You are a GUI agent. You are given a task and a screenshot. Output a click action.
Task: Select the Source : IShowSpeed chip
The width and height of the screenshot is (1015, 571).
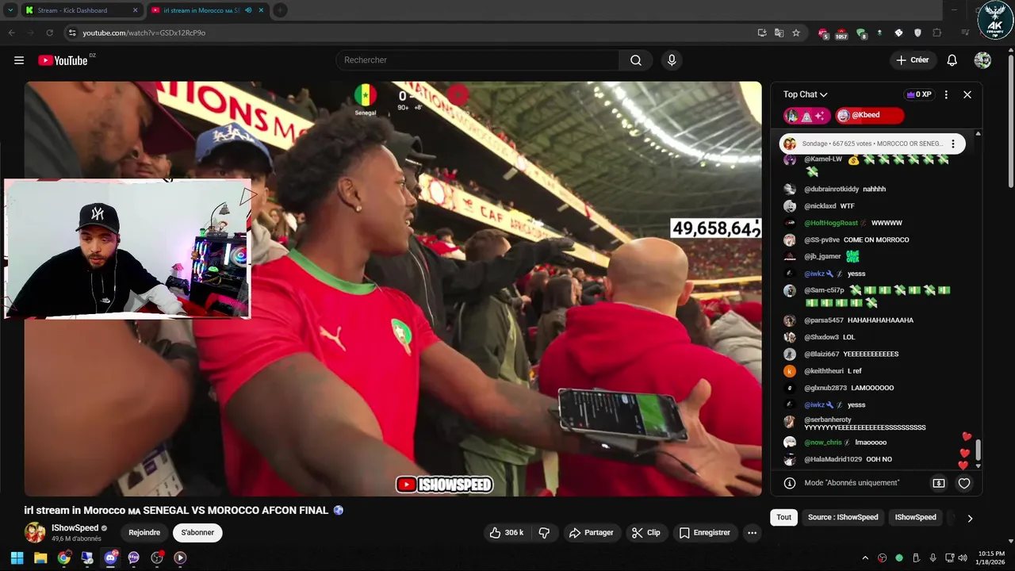point(843,517)
